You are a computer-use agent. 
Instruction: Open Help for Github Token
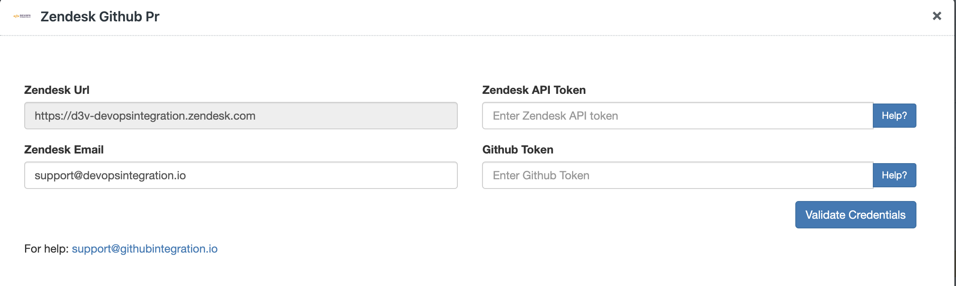click(x=894, y=175)
